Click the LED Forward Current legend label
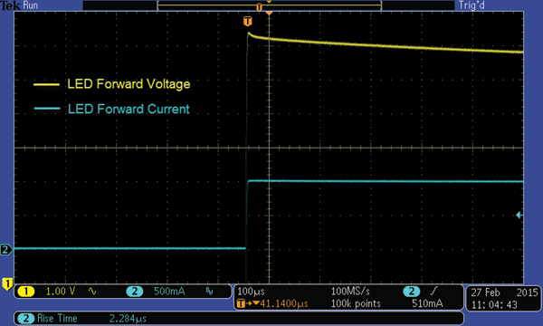The width and height of the screenshot is (543, 326). [x=129, y=110]
